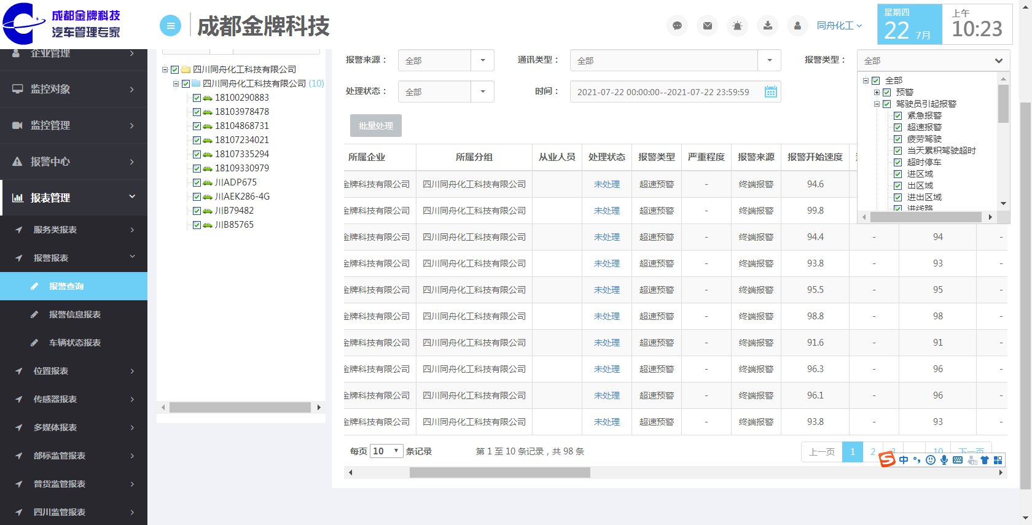Click the time range input field
The height and width of the screenshot is (525, 1032).
pos(663,92)
